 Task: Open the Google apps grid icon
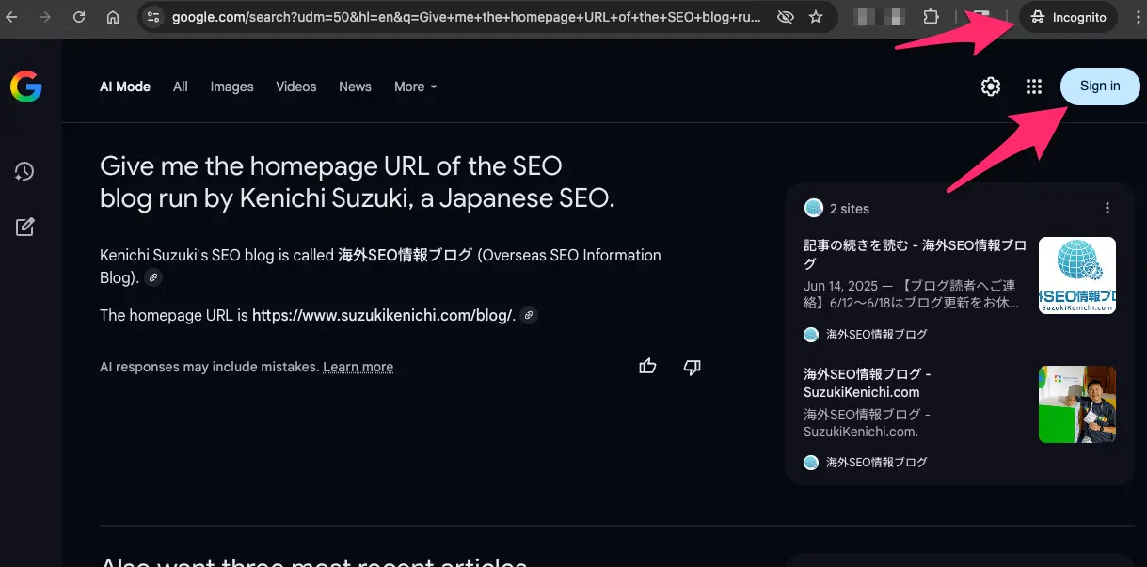1034,87
